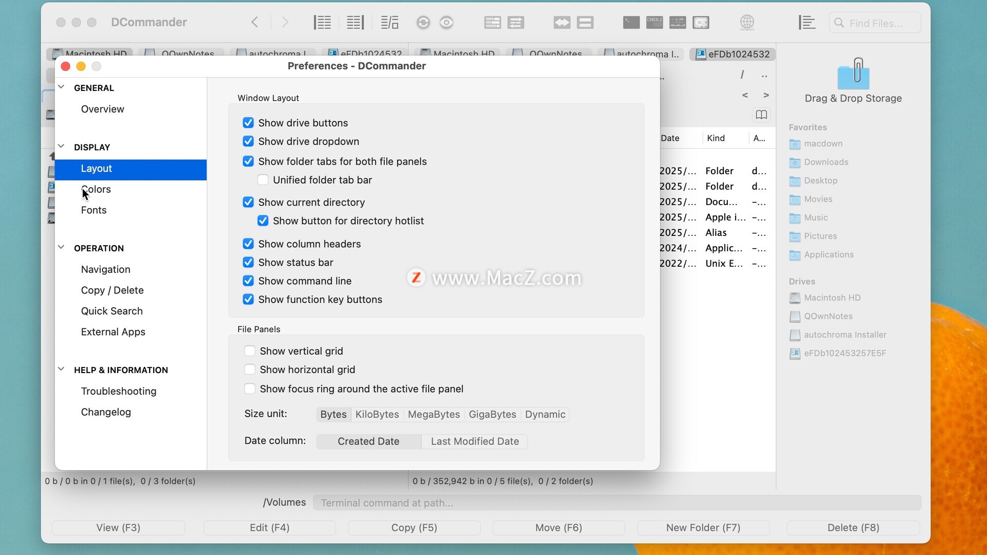Open the directory hotlist book icon

click(761, 115)
